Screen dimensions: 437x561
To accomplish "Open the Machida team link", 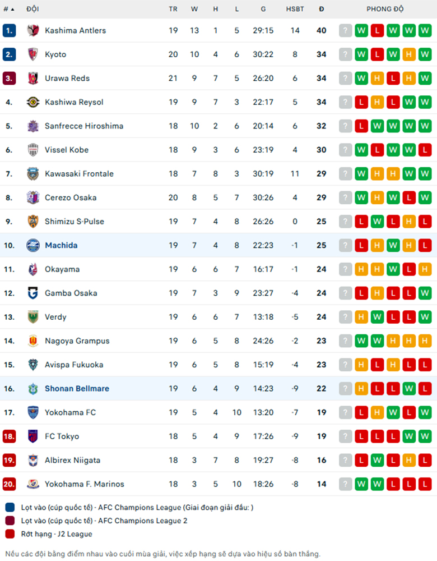I will click(61, 246).
